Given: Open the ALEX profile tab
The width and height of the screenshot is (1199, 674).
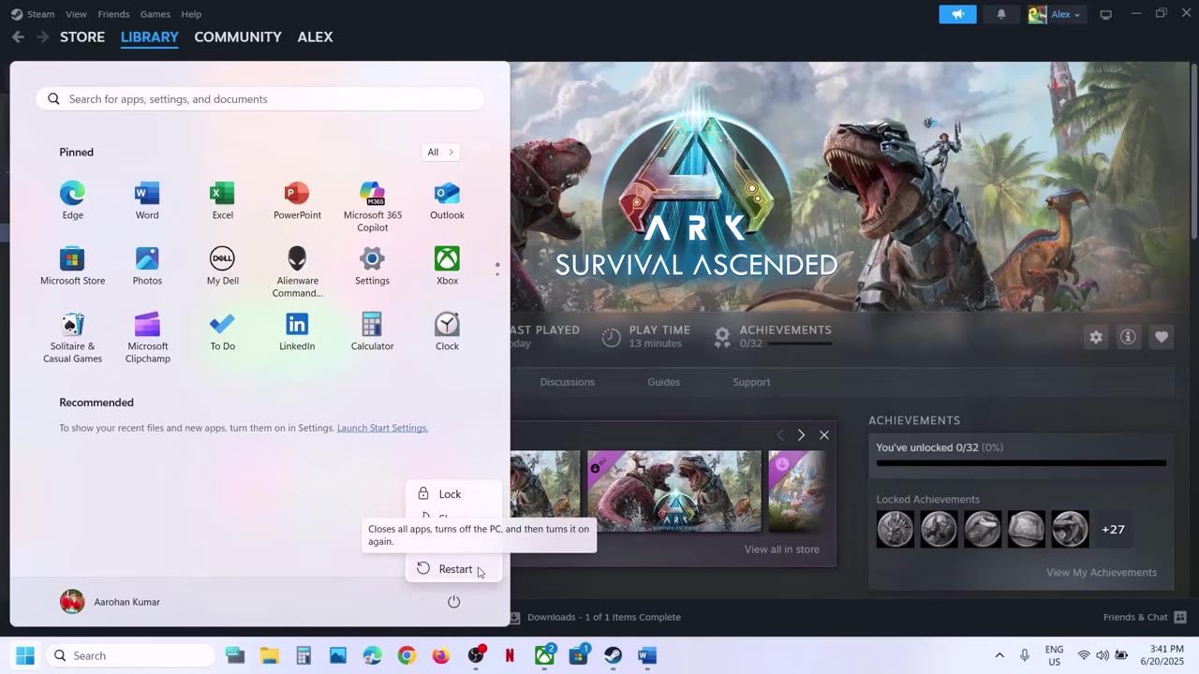Looking at the screenshot, I should tap(315, 37).
